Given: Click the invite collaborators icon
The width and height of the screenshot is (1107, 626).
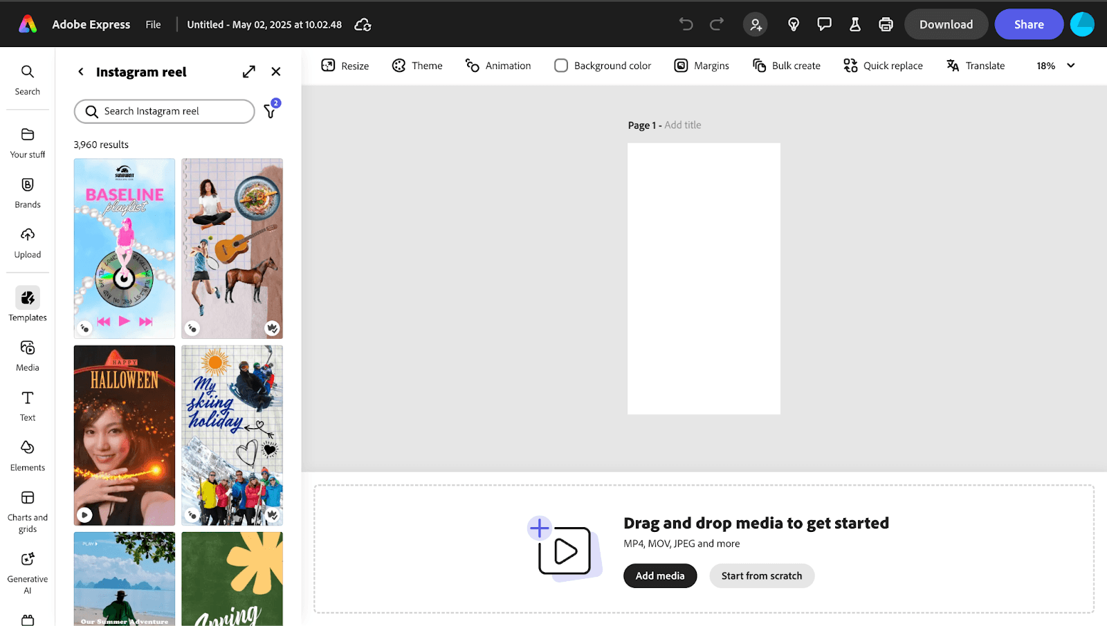Looking at the screenshot, I should 756,25.
